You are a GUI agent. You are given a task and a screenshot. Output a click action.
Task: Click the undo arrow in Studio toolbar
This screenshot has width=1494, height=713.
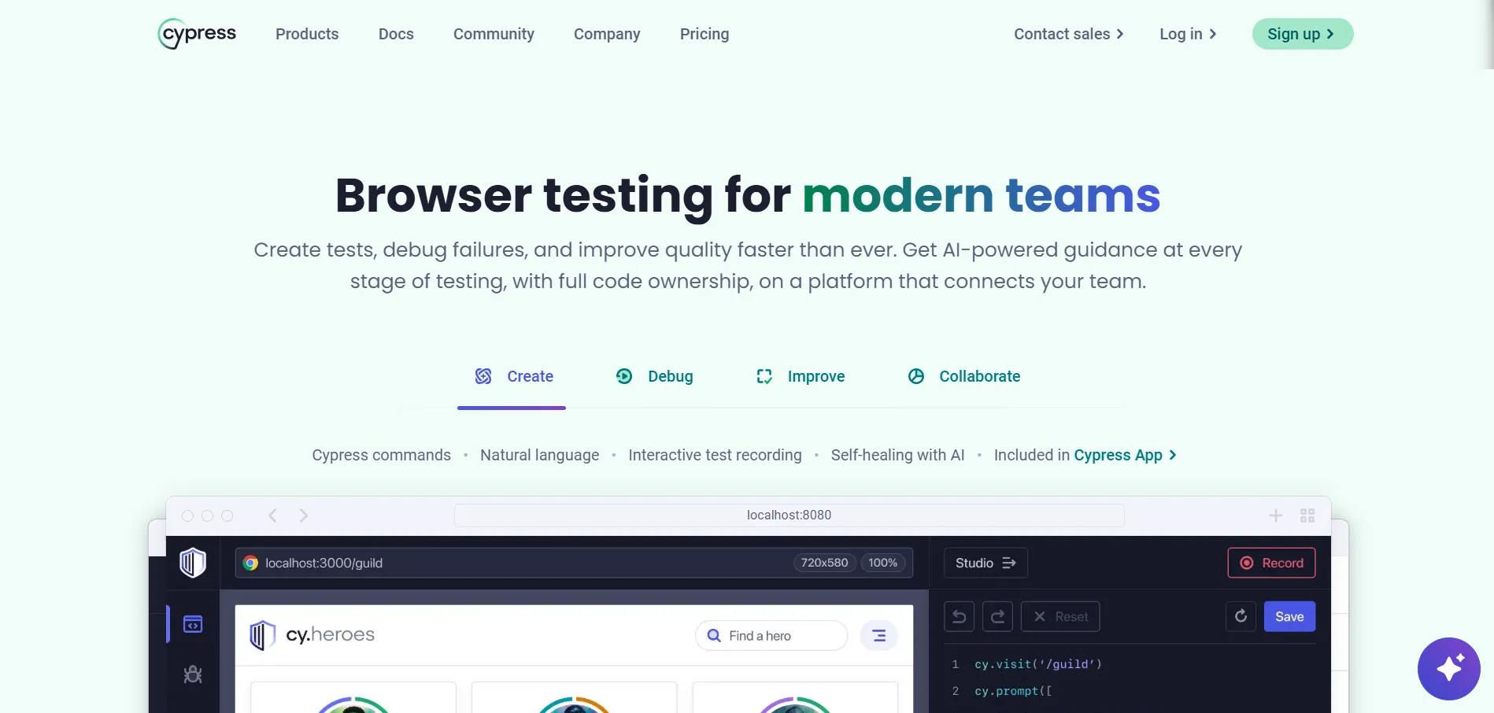[959, 616]
